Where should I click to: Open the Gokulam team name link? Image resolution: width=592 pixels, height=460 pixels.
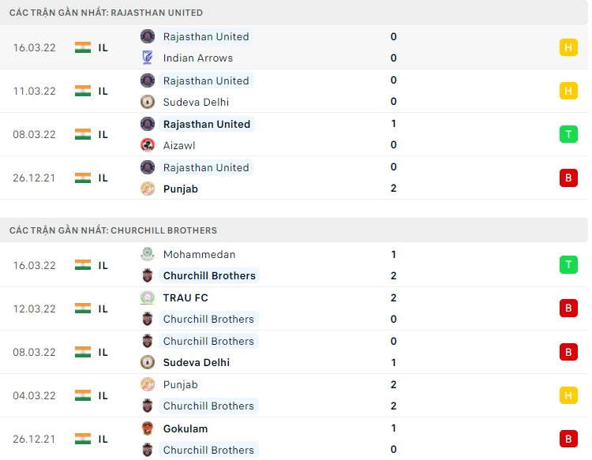coord(185,428)
